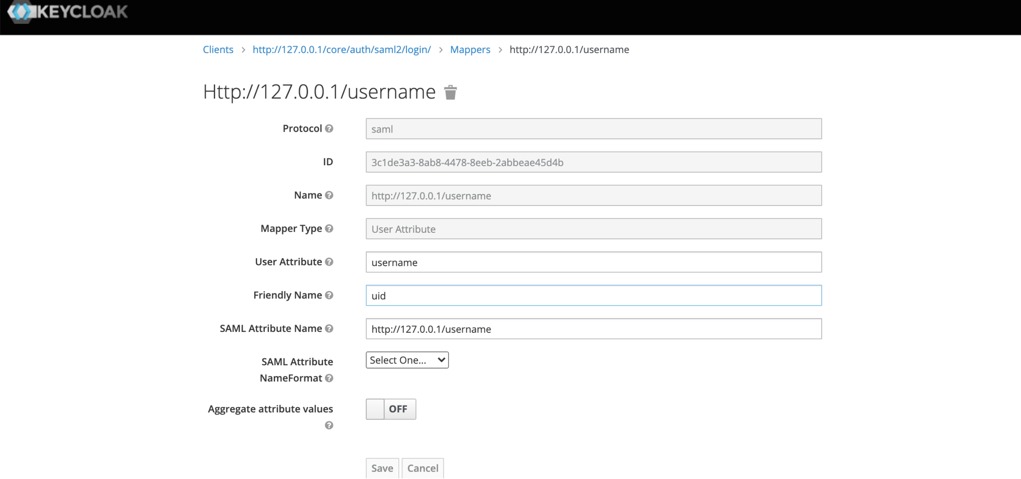
Task: Click the Name field help icon
Action: coord(329,195)
